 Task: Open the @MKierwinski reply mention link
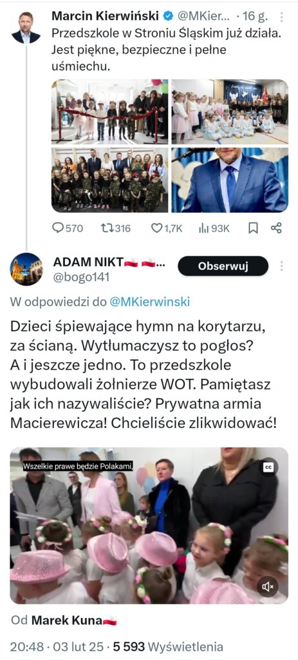pyautogui.click(x=149, y=302)
